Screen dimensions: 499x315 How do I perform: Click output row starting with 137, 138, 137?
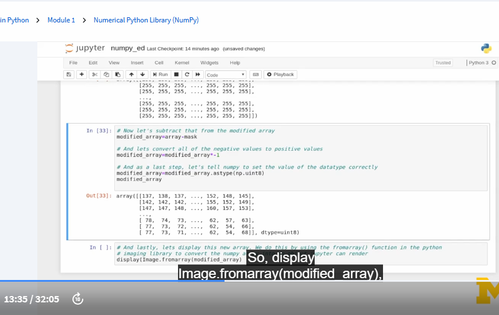[x=185, y=196]
